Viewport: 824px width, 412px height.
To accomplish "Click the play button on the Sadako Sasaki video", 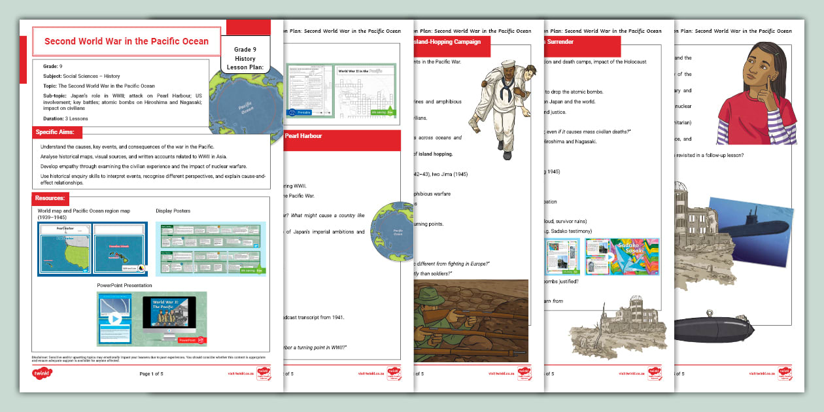I will 610,257.
